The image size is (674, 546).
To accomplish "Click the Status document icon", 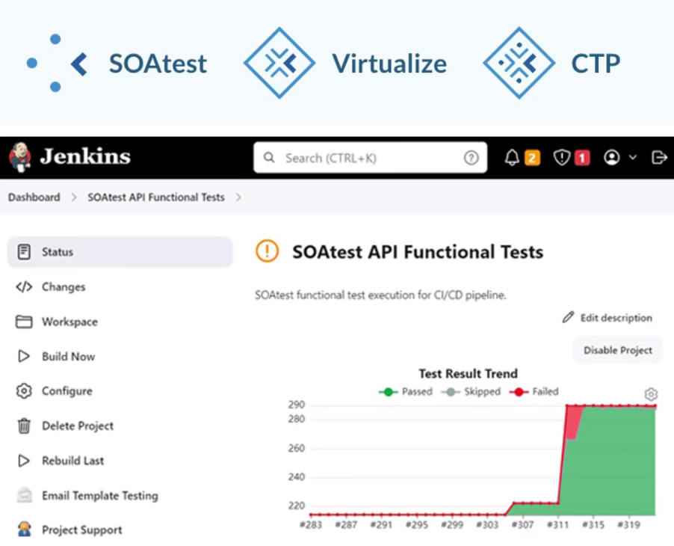I will click(24, 252).
